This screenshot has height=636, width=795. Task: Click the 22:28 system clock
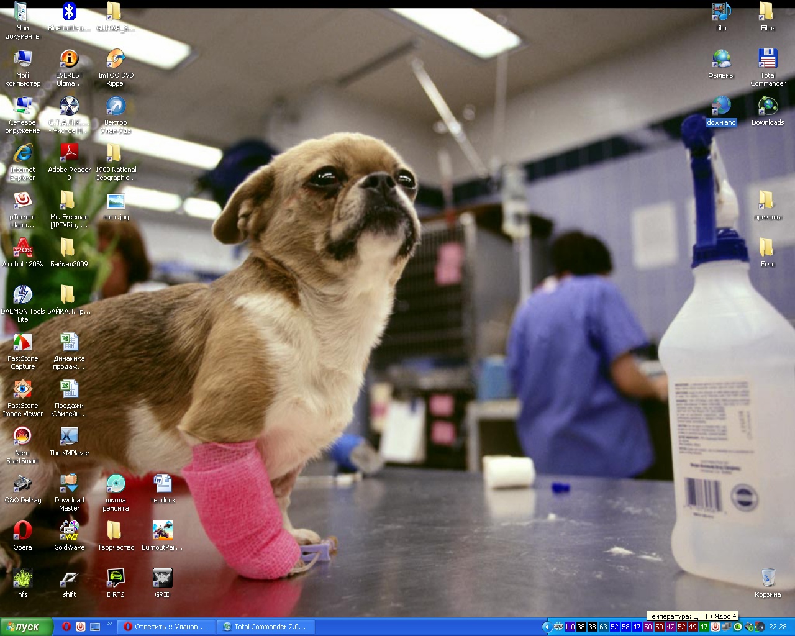point(778,627)
